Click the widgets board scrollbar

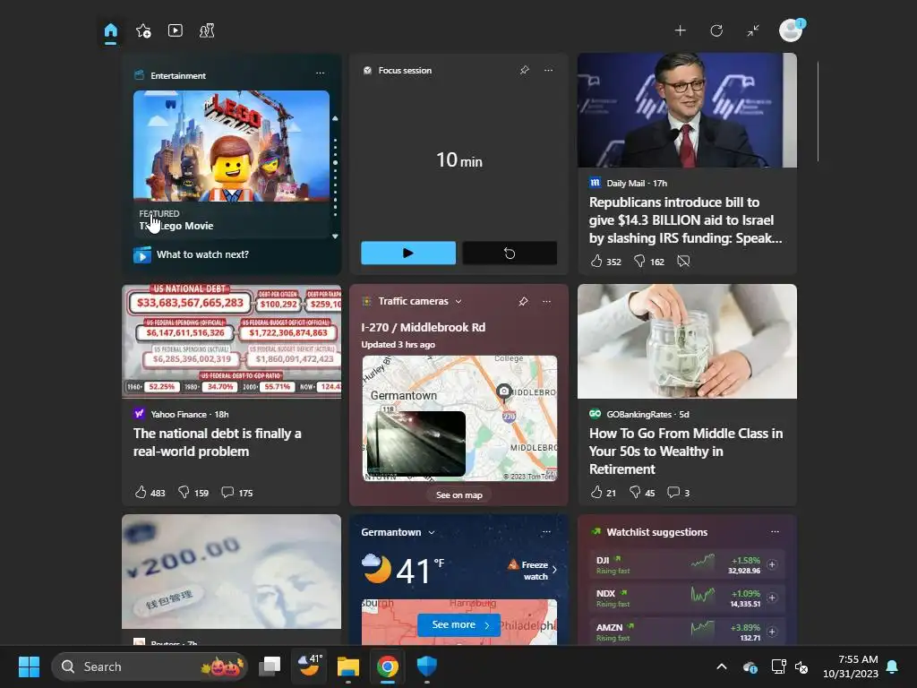point(818,111)
